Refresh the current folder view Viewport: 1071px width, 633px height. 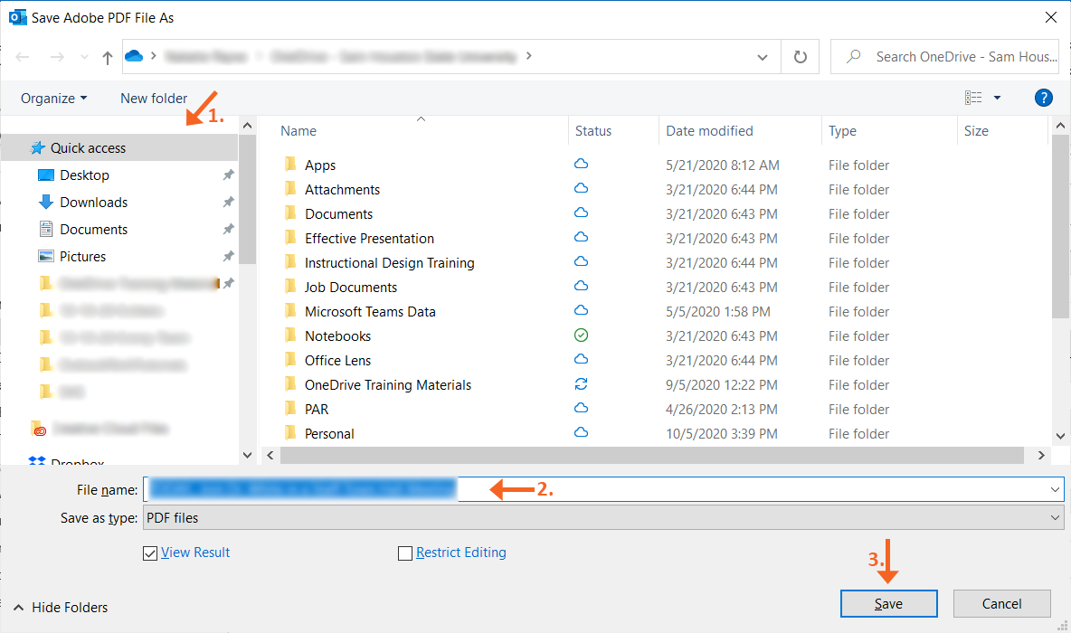[800, 56]
